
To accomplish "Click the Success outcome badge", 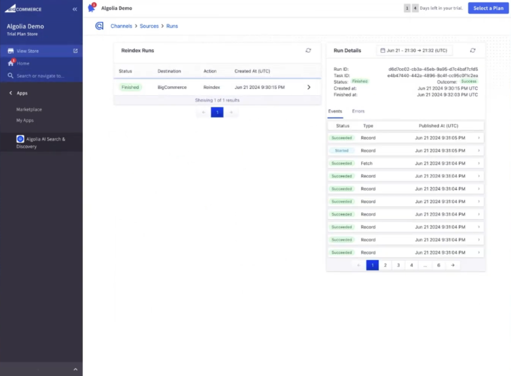I will point(469,82).
